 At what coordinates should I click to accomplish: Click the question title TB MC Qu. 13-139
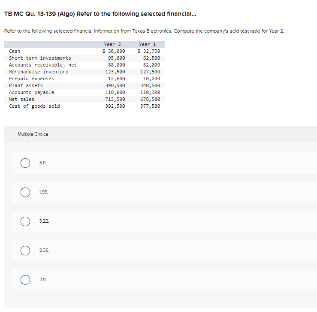pos(100,14)
